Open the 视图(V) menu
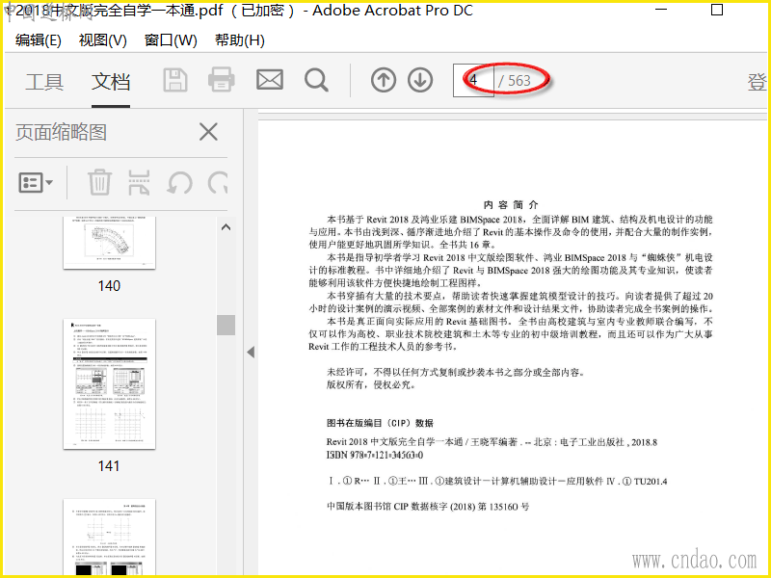 pyautogui.click(x=102, y=39)
